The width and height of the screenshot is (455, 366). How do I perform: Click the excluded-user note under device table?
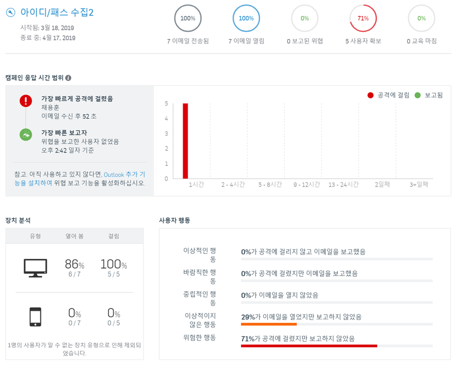pos(75,349)
